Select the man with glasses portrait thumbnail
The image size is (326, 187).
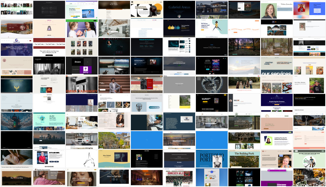pyautogui.click(x=309, y=28)
